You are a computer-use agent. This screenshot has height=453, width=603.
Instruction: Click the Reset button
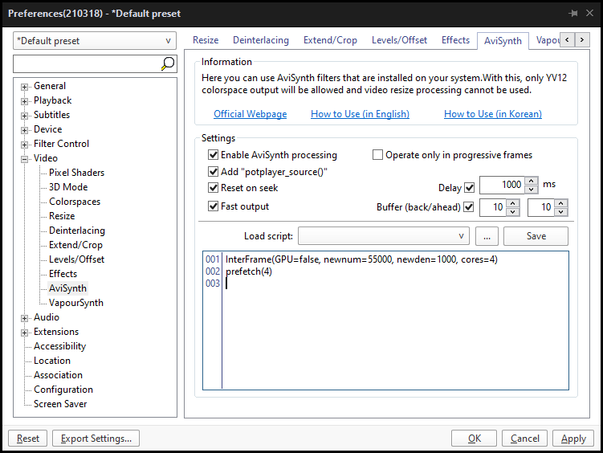point(27,439)
